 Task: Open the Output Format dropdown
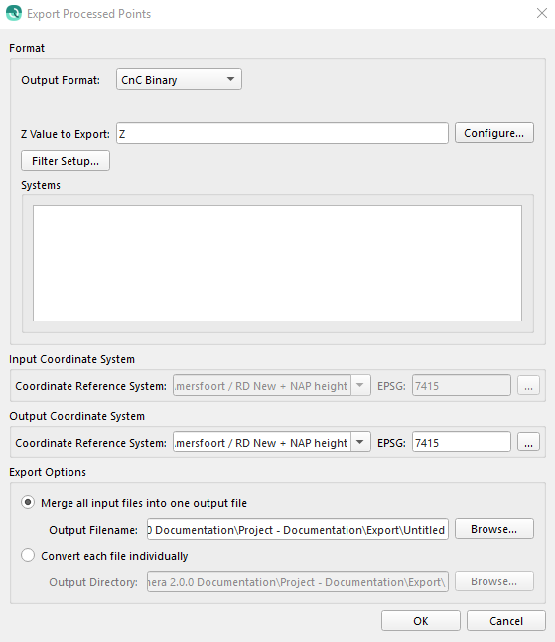(179, 79)
